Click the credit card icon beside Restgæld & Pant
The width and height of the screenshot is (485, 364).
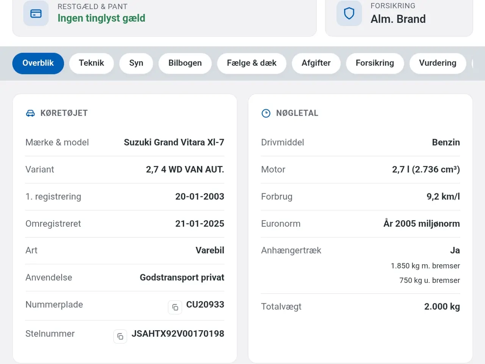(x=36, y=14)
